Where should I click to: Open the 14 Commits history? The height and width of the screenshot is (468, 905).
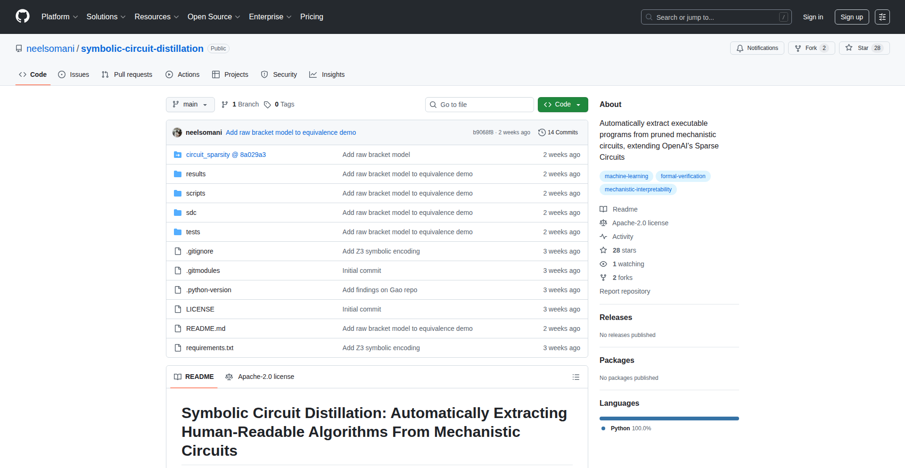pos(558,132)
